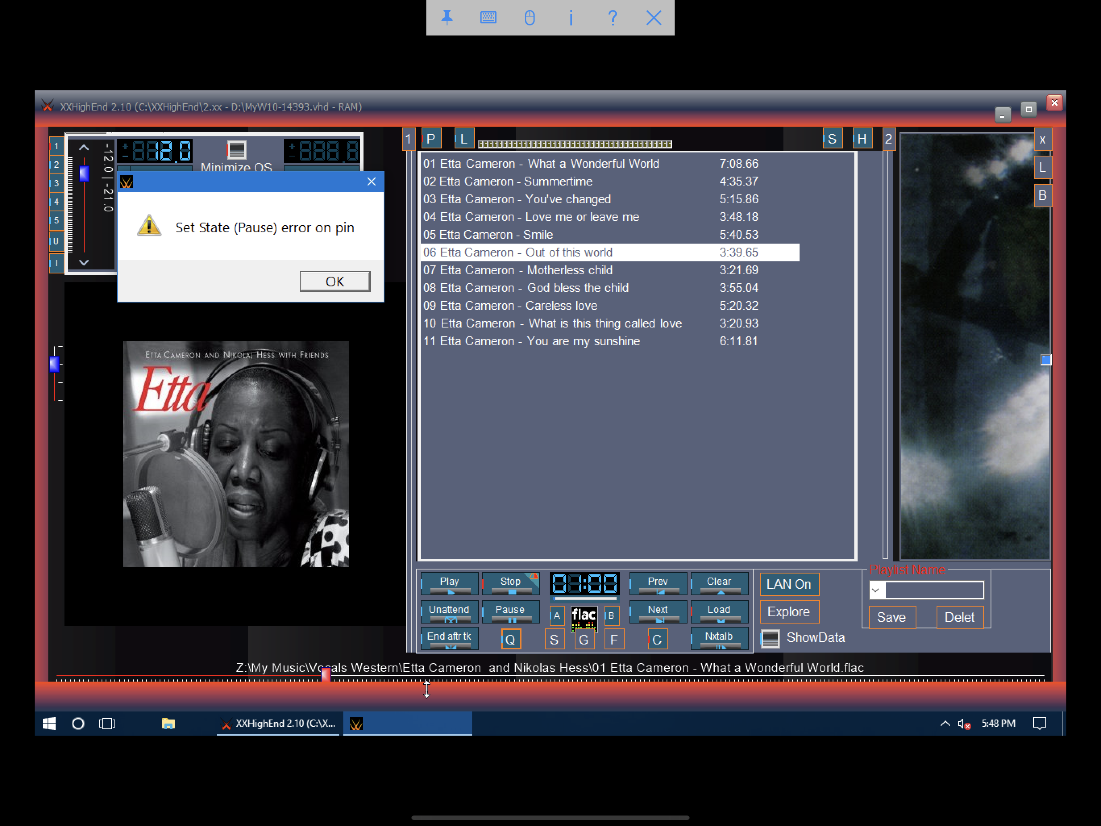
Task: Click the x button beside cover art
Action: tap(1042, 140)
